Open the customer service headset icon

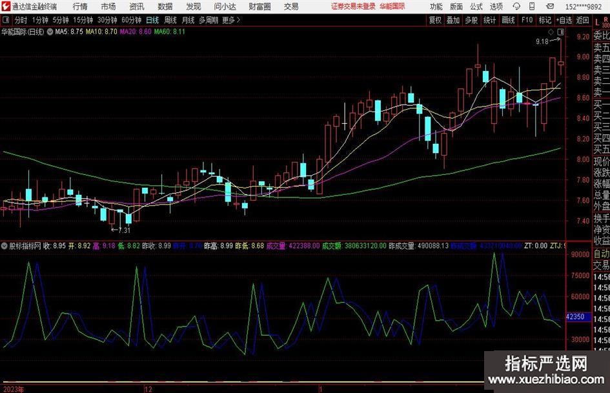point(516,6)
